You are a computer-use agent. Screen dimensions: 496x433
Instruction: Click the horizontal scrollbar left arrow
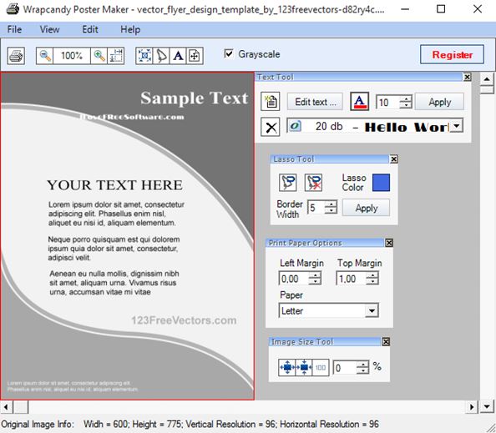click(x=7, y=407)
